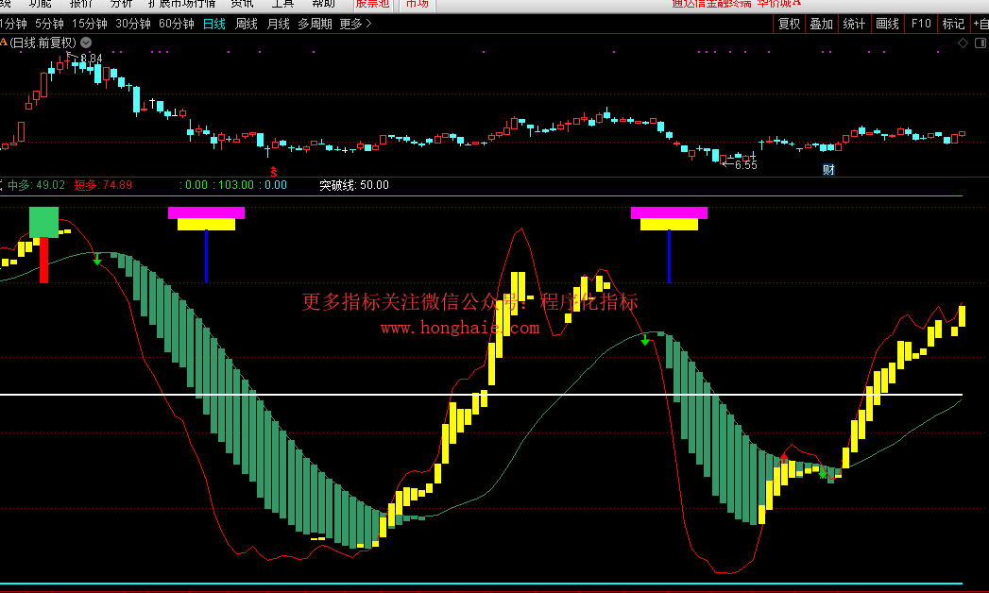Click the 8.84 high price label
The width and height of the screenshot is (989, 593).
89,59
